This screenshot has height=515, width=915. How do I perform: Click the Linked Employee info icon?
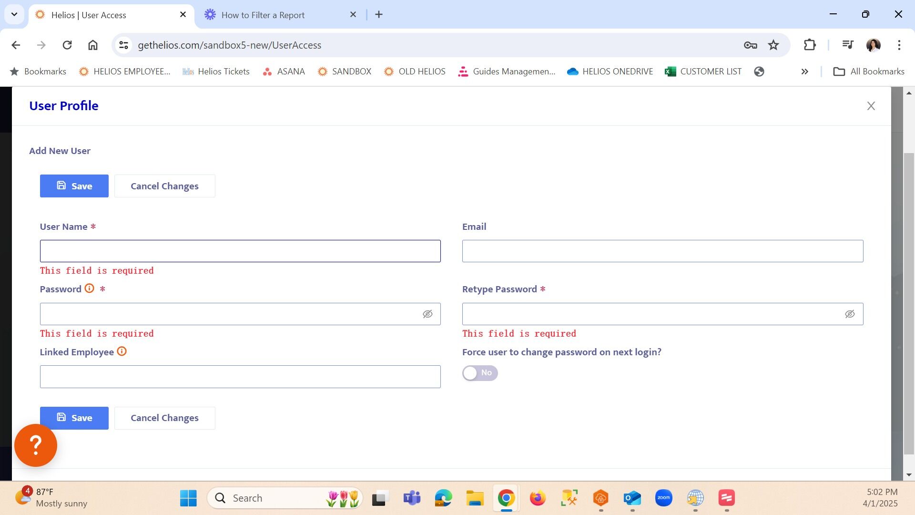[122, 351]
